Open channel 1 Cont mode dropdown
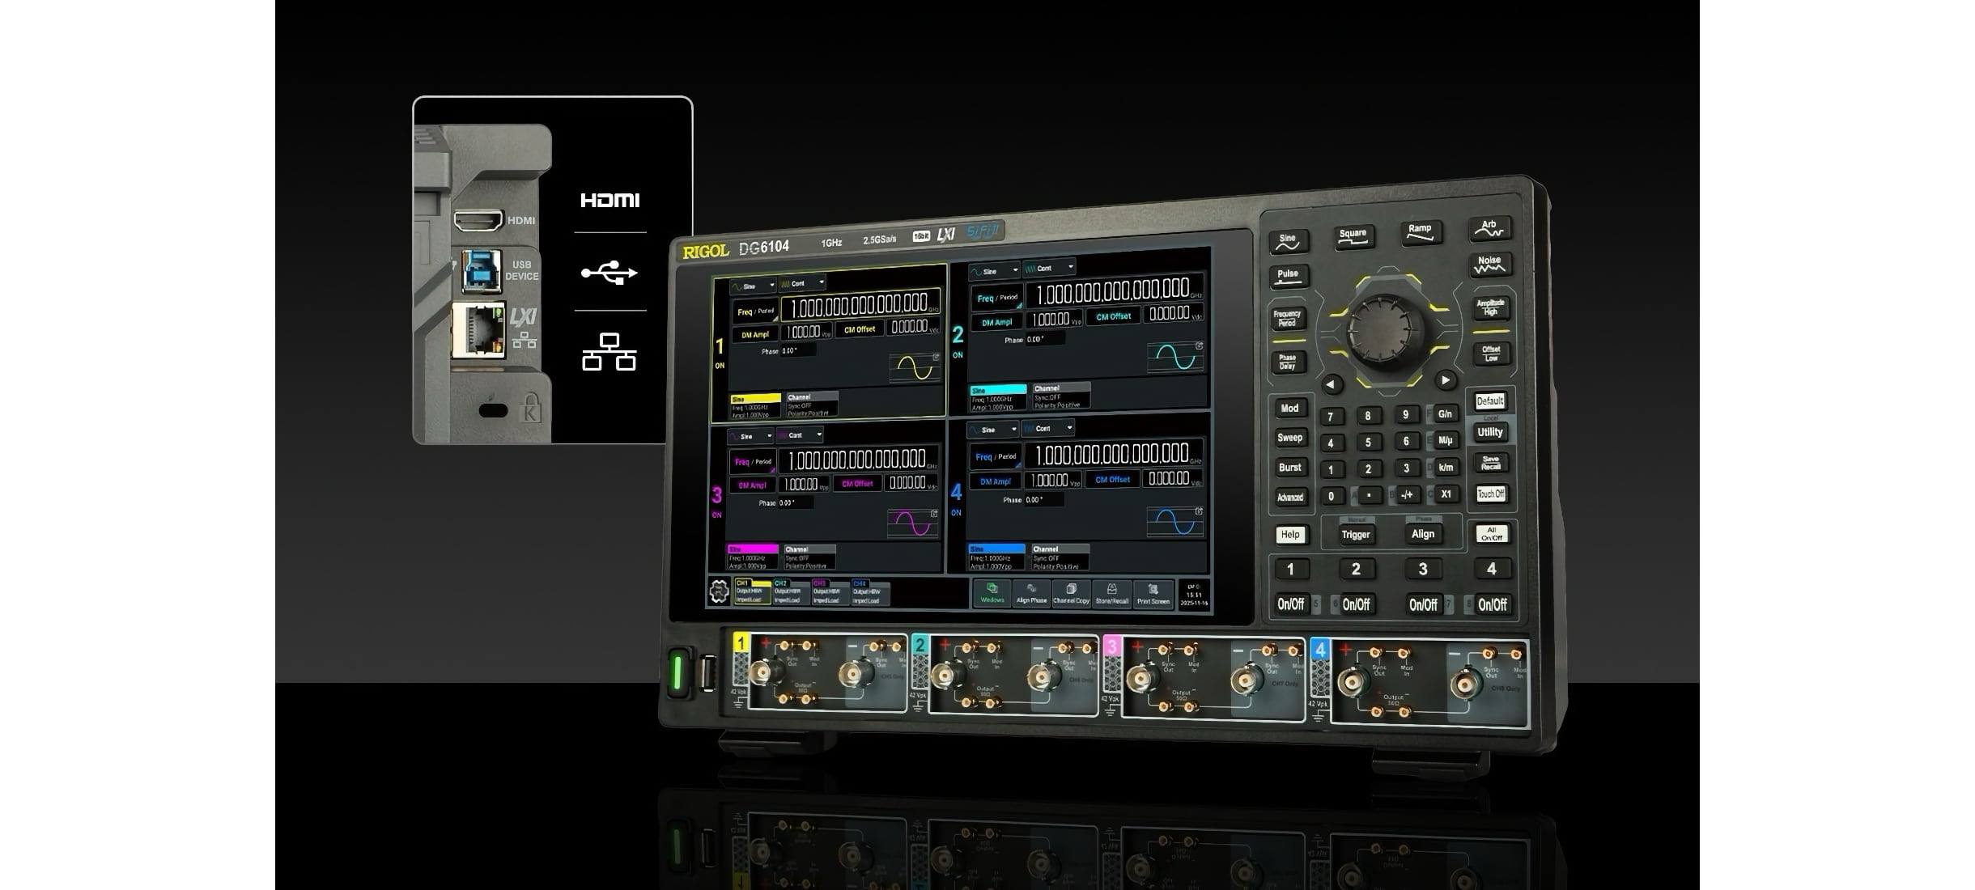 tap(802, 283)
